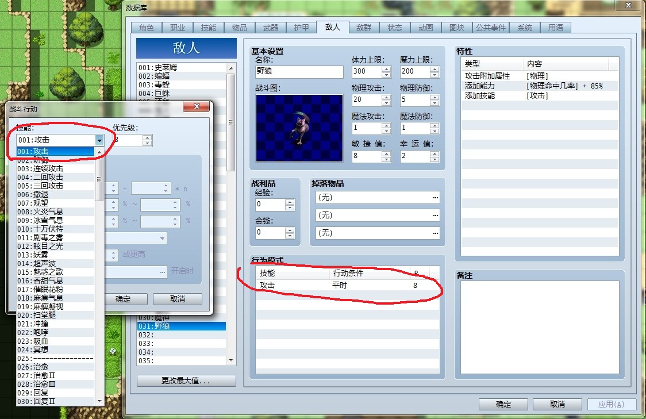Increase 经验 value using the up arrow

(x=290, y=202)
